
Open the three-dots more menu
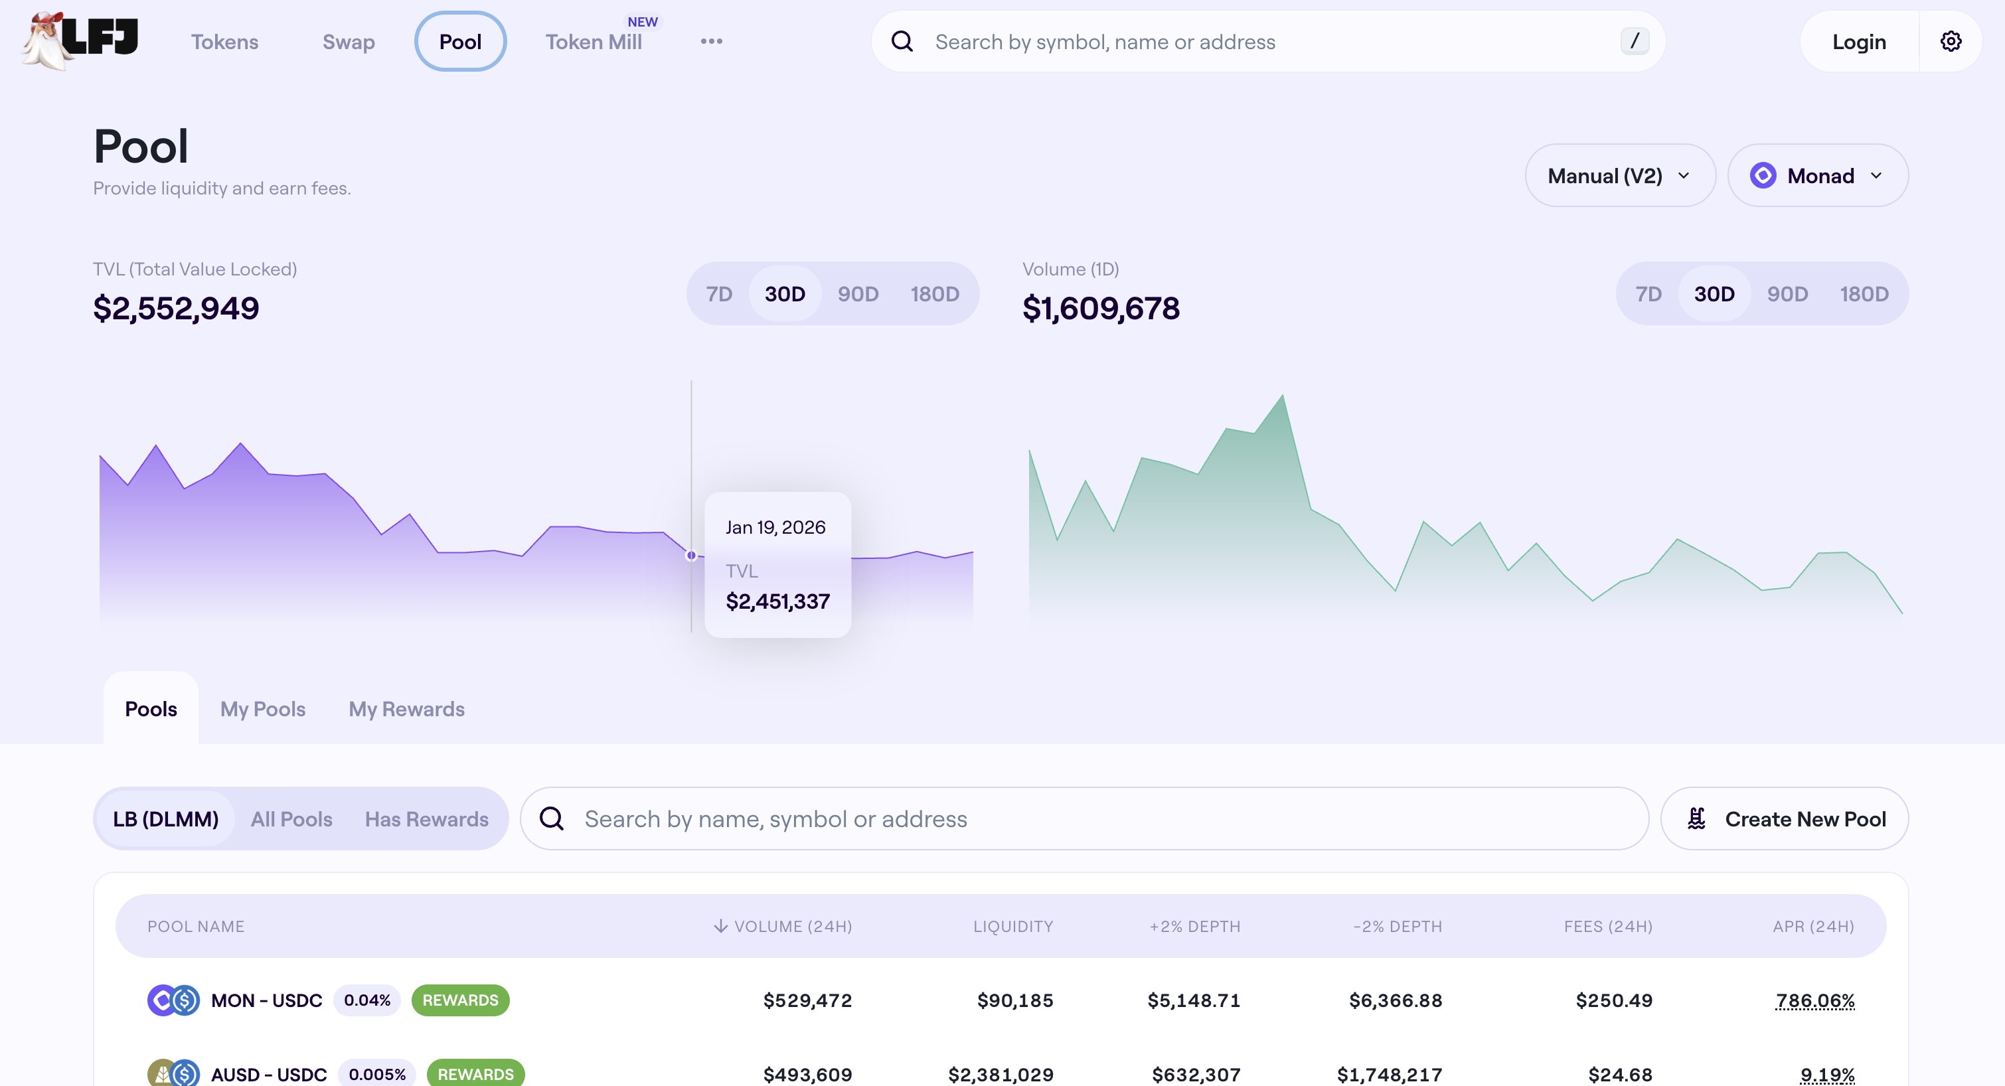point(710,41)
